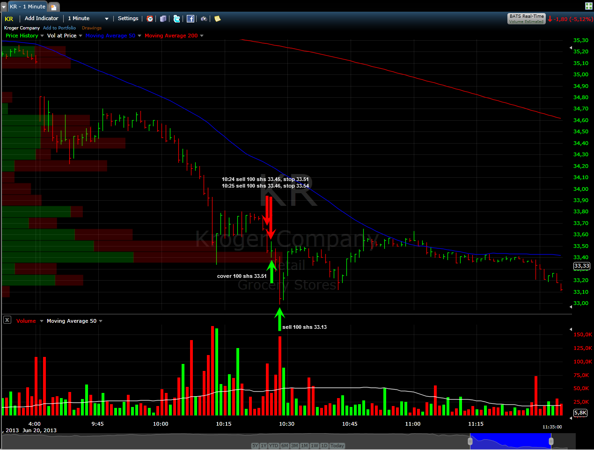Click the 10:30 time axis label
This screenshot has height=450, width=594.
pyautogui.click(x=286, y=424)
